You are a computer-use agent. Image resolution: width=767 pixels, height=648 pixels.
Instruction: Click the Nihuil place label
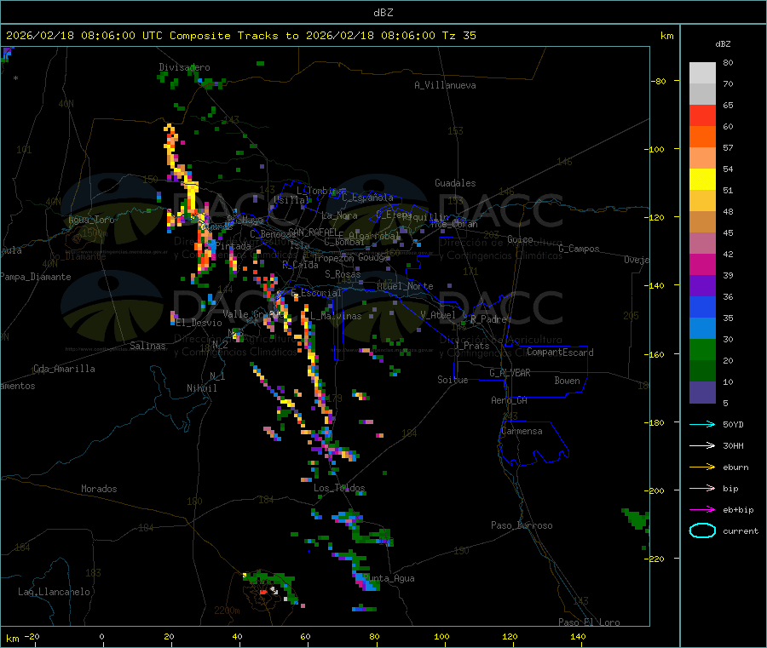tap(201, 388)
